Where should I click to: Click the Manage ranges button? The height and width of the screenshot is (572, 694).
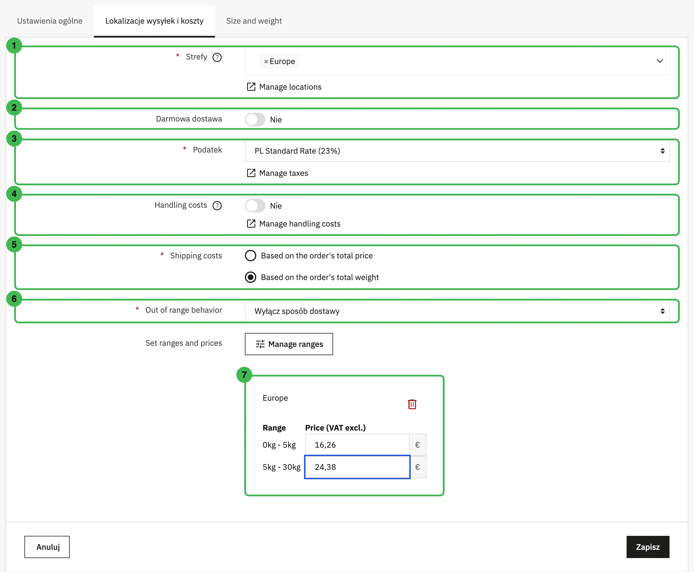(288, 344)
